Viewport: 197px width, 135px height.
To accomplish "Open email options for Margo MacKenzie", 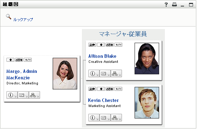I will point(23,95).
